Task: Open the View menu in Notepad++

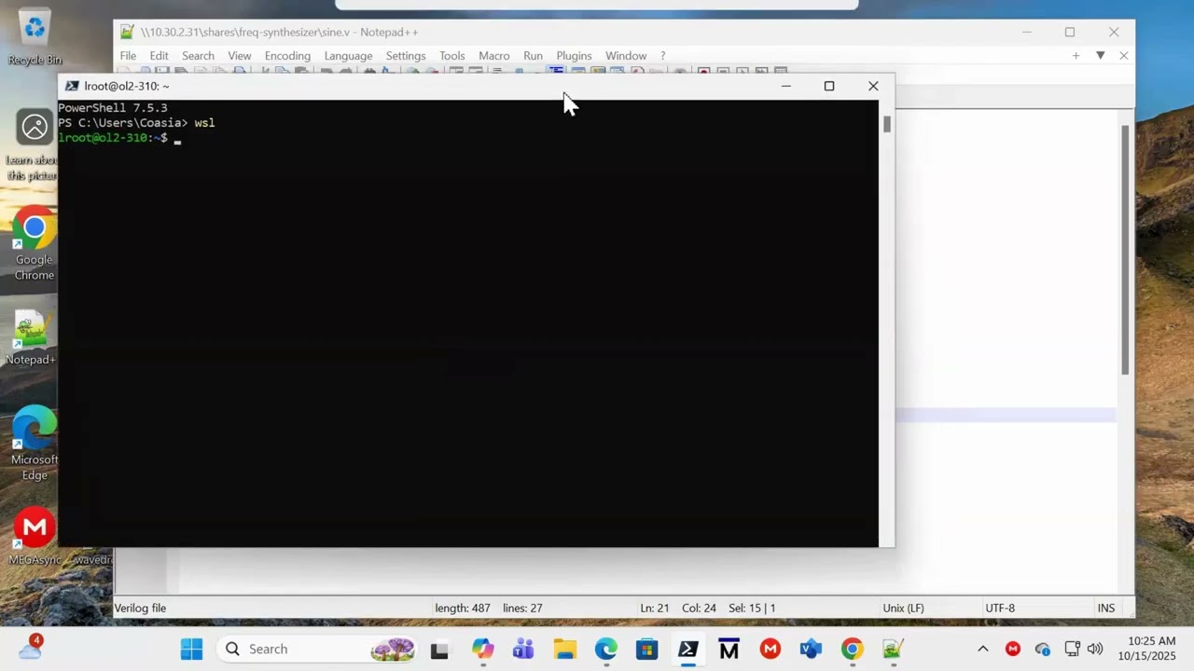Action: click(x=240, y=56)
